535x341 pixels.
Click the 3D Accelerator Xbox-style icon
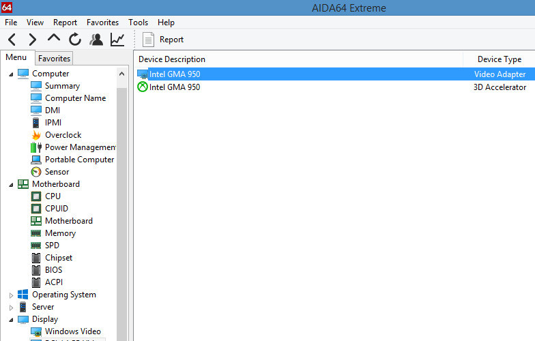coord(142,87)
